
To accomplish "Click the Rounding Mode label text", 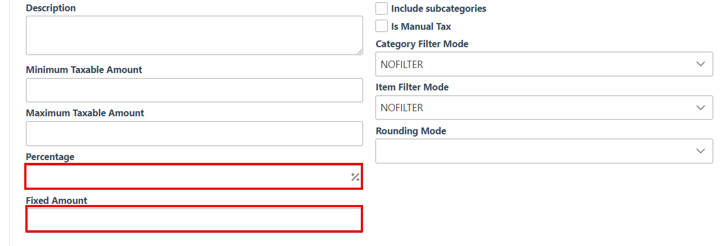I will point(411,131).
